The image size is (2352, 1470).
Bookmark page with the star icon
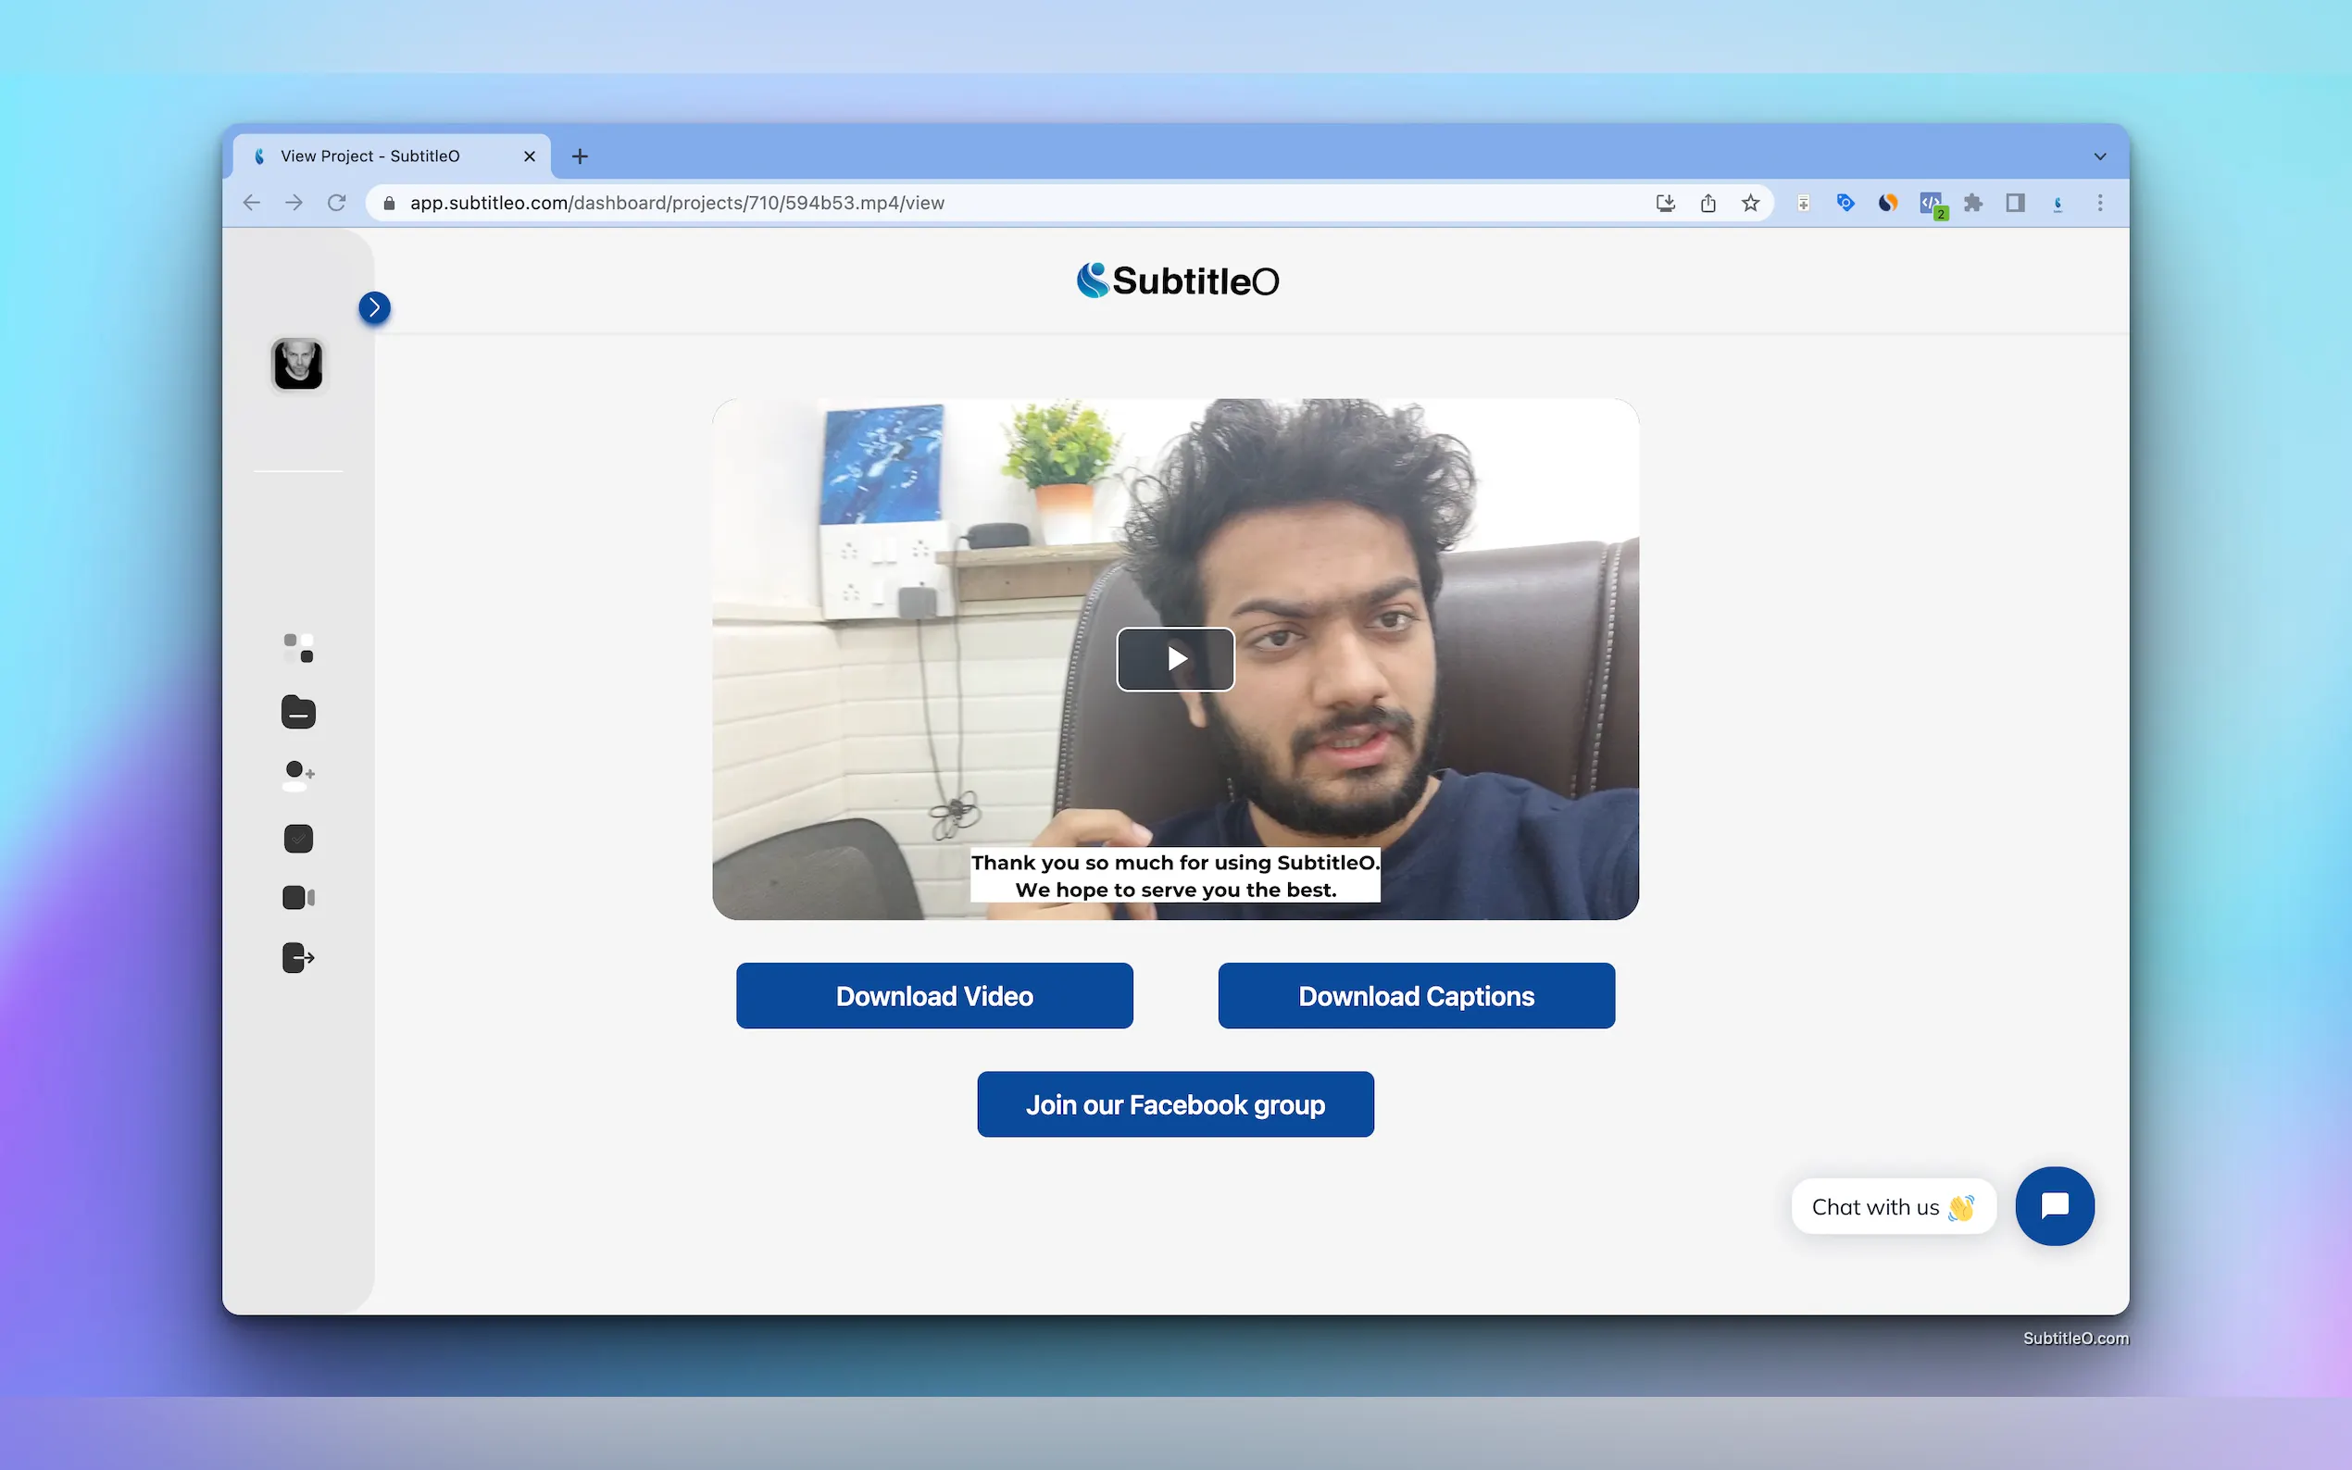tap(1750, 204)
